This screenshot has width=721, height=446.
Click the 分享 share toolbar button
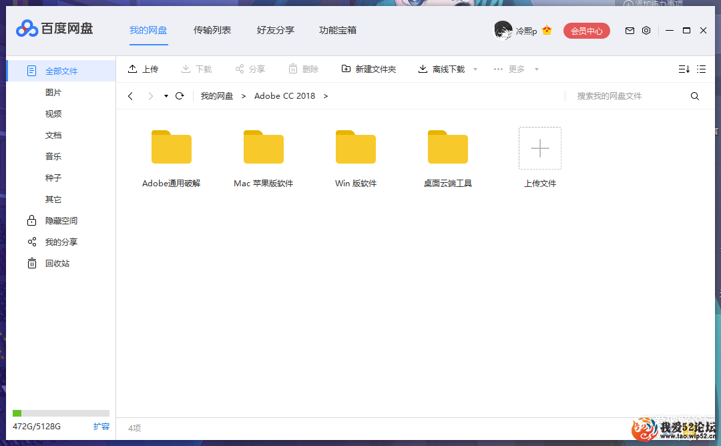pyautogui.click(x=250, y=69)
